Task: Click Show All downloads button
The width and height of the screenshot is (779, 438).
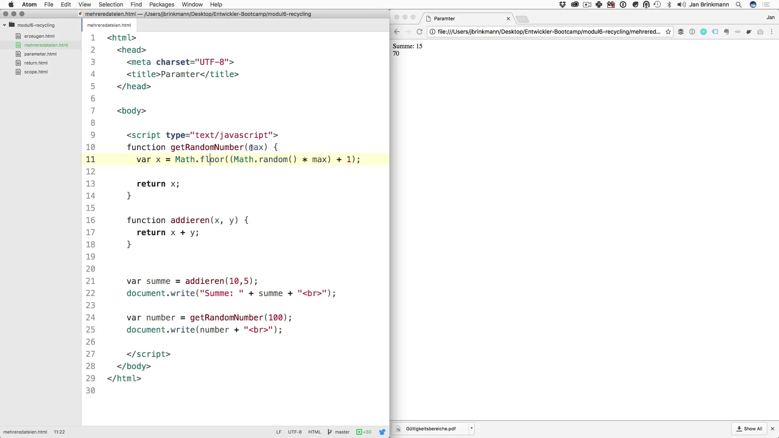Action: point(749,429)
